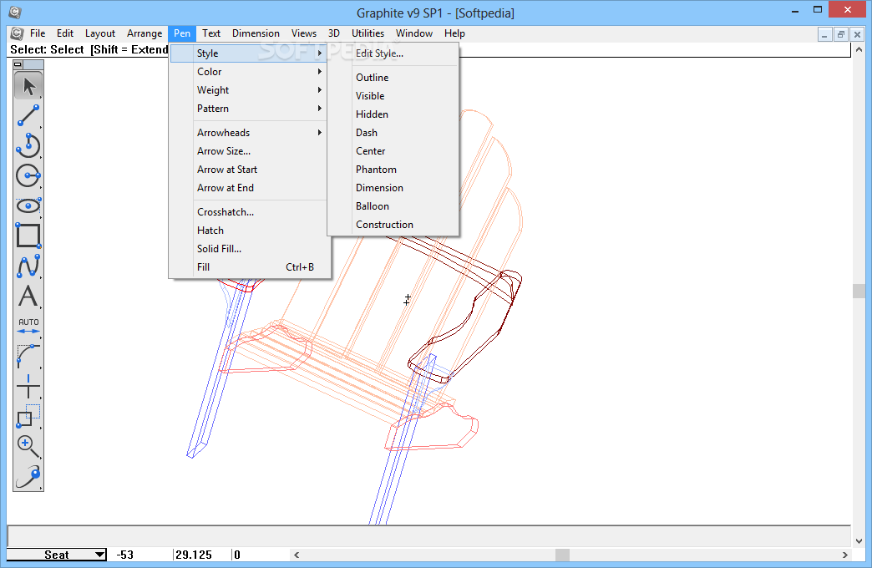Apply the Dimension pen style
Image resolution: width=872 pixels, height=568 pixels.
[x=393, y=187]
